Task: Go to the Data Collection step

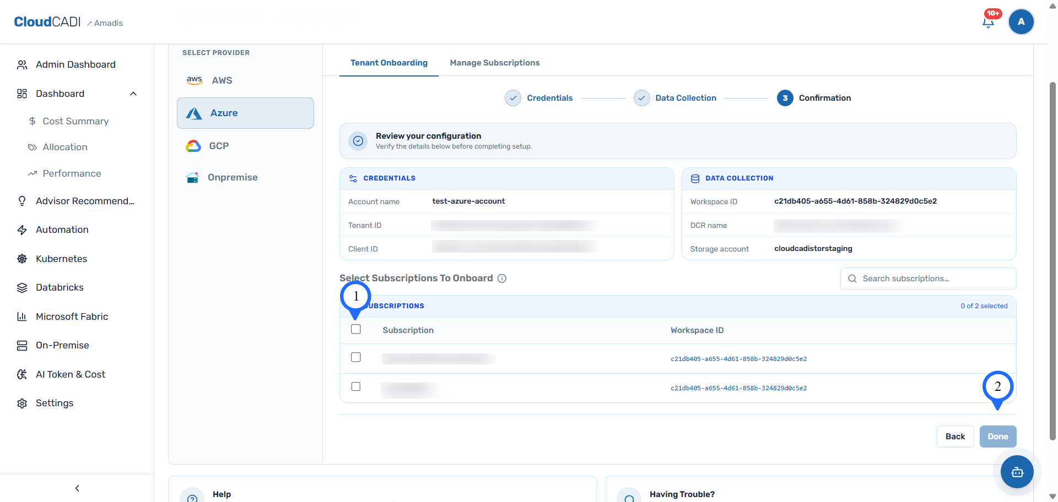Action: pyautogui.click(x=685, y=98)
